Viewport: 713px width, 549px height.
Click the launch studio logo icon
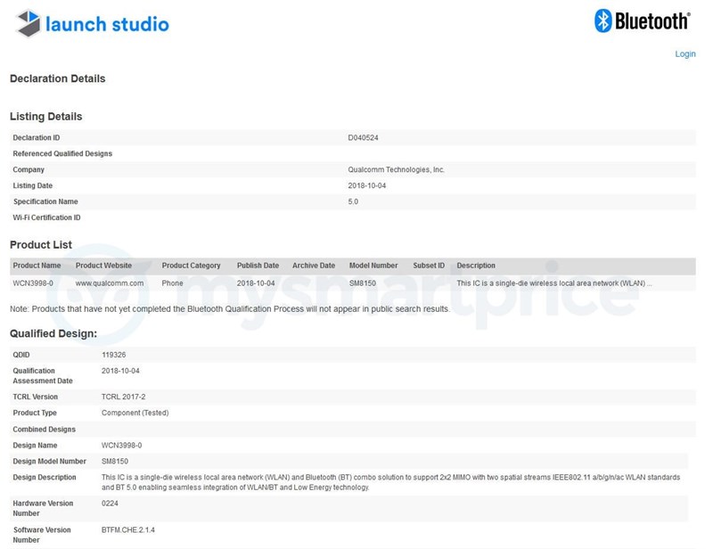29,23
